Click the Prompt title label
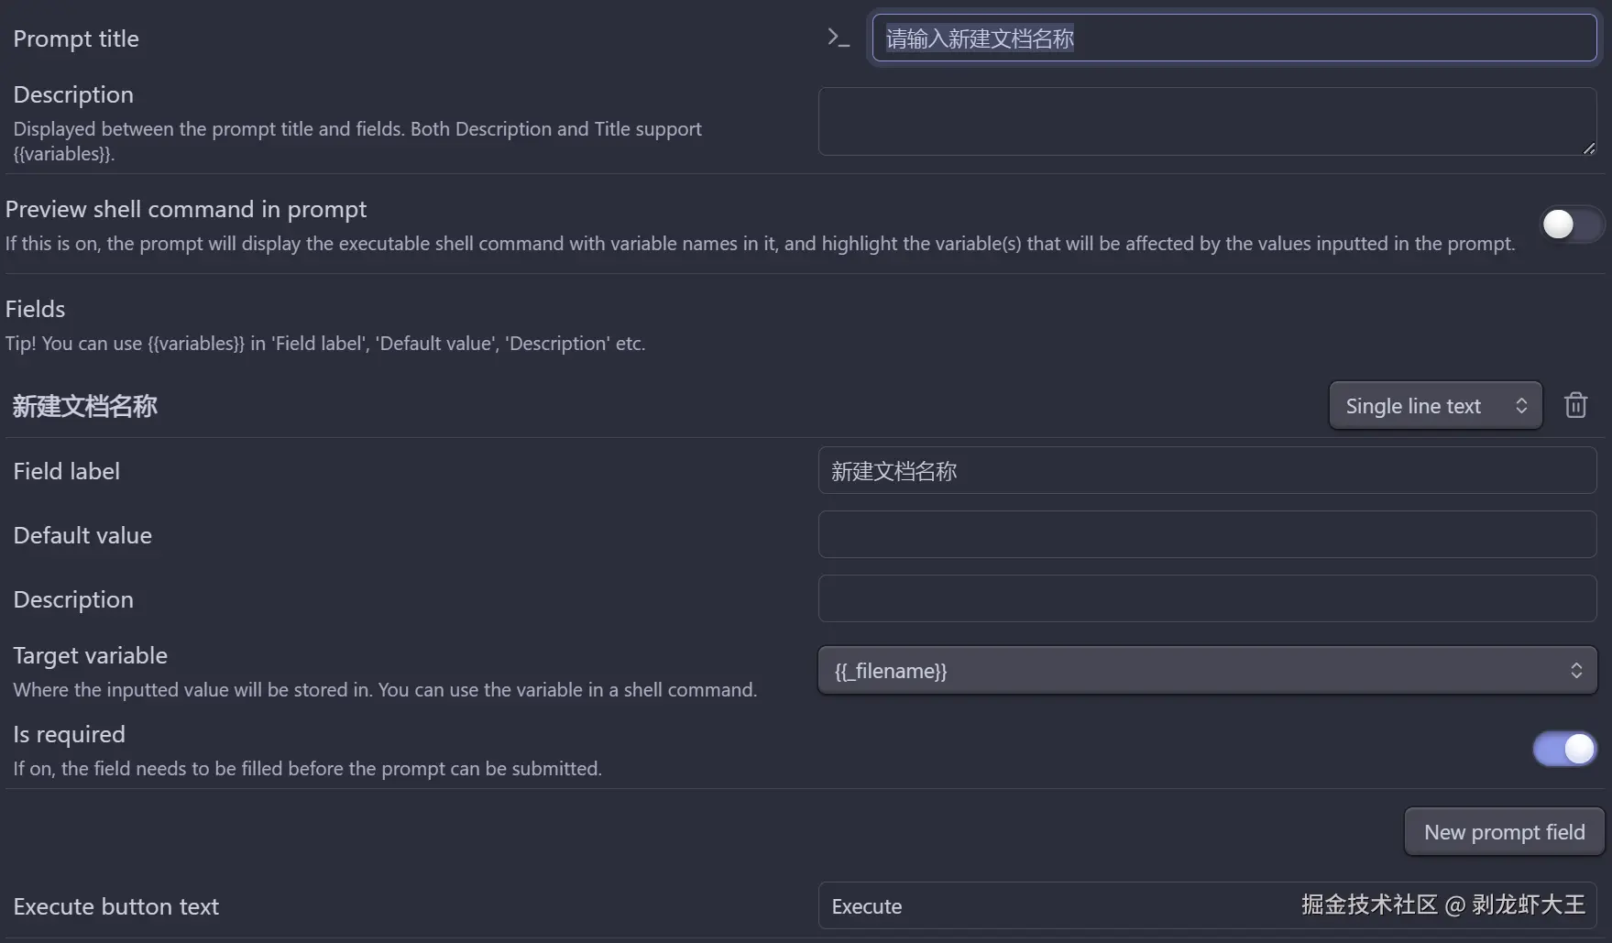Image resolution: width=1612 pixels, height=943 pixels. [76, 38]
